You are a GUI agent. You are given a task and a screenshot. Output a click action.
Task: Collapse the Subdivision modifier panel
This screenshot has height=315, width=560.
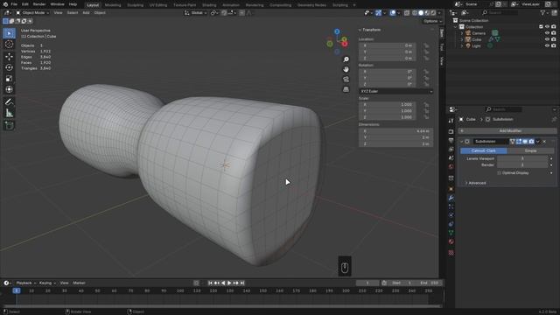point(461,142)
